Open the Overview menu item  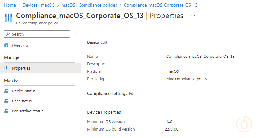coord(20,45)
